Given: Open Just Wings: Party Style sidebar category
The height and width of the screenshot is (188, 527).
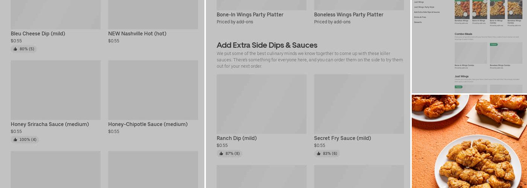Looking at the screenshot, I should click(x=424, y=7).
